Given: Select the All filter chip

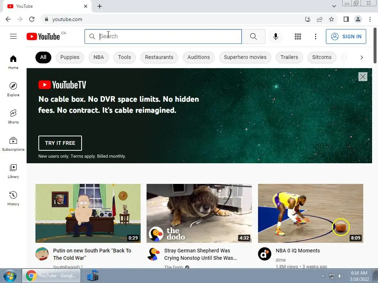Looking at the screenshot, I should coord(43,57).
